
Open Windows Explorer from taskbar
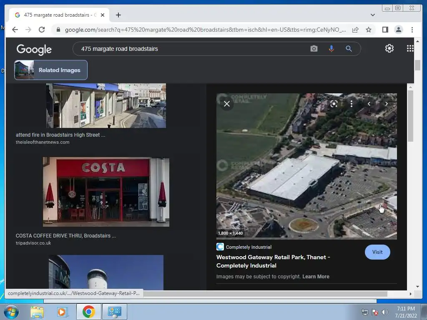(x=37, y=312)
